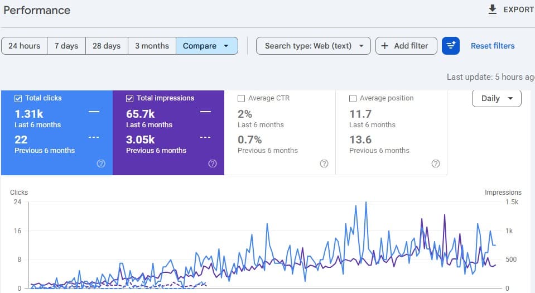Select the 28 days range tab
Screen dimensions: 535x293
(x=107, y=46)
